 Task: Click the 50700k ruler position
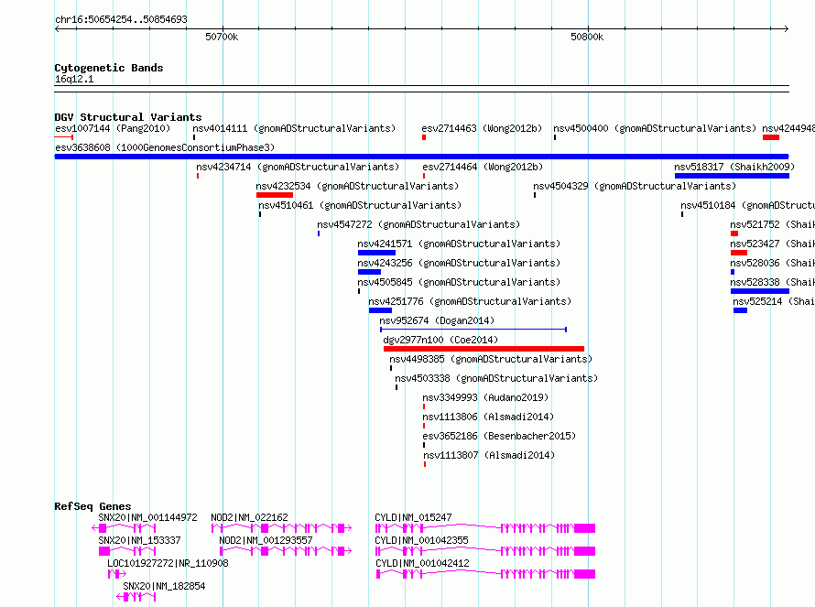click(x=222, y=37)
